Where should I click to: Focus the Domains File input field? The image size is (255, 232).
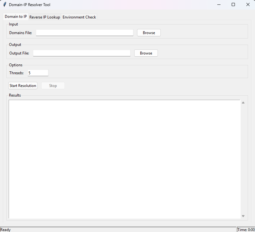click(x=85, y=33)
